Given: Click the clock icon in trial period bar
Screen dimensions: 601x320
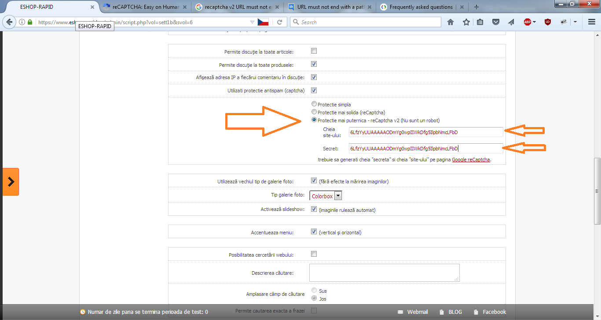Looking at the screenshot, I should pyautogui.click(x=83, y=312).
